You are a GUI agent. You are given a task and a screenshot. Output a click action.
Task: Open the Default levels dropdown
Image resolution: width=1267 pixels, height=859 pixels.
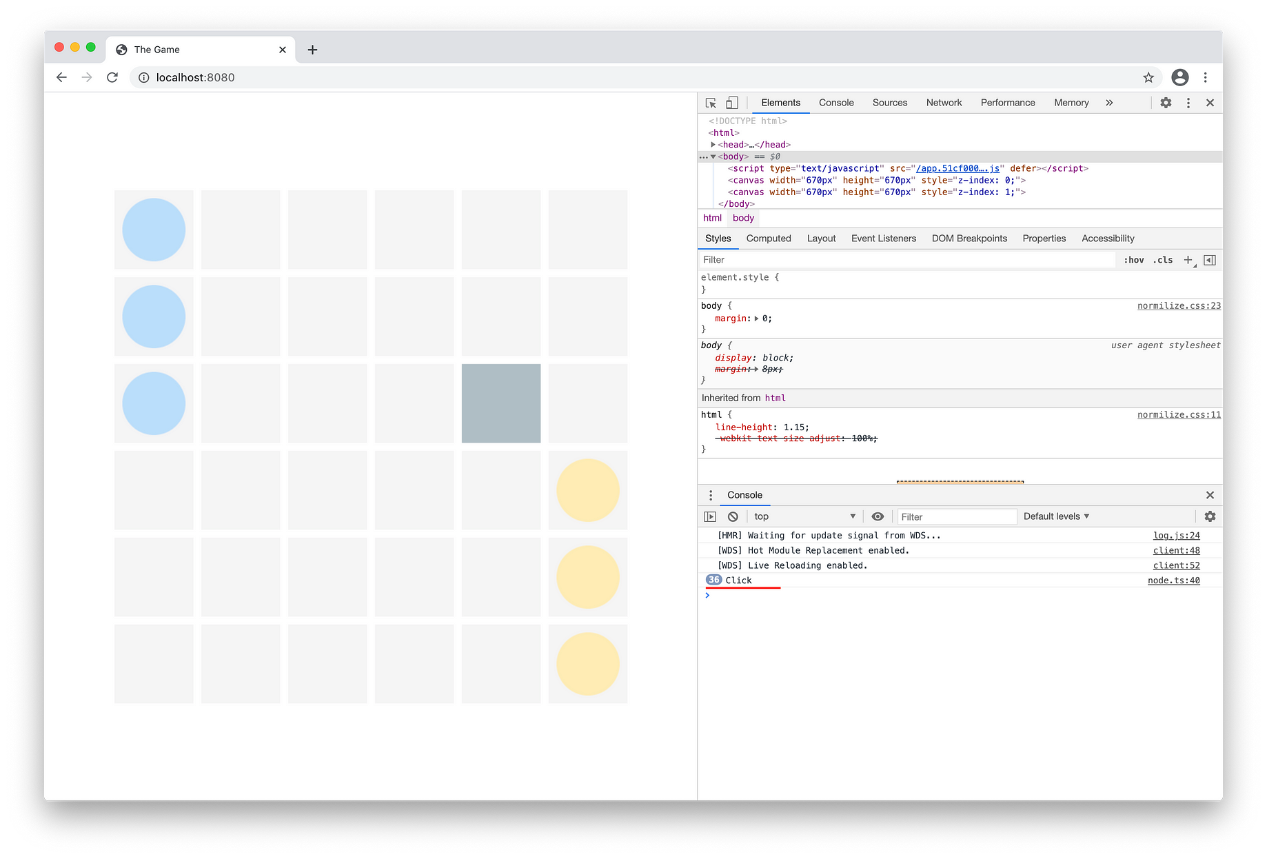point(1056,516)
